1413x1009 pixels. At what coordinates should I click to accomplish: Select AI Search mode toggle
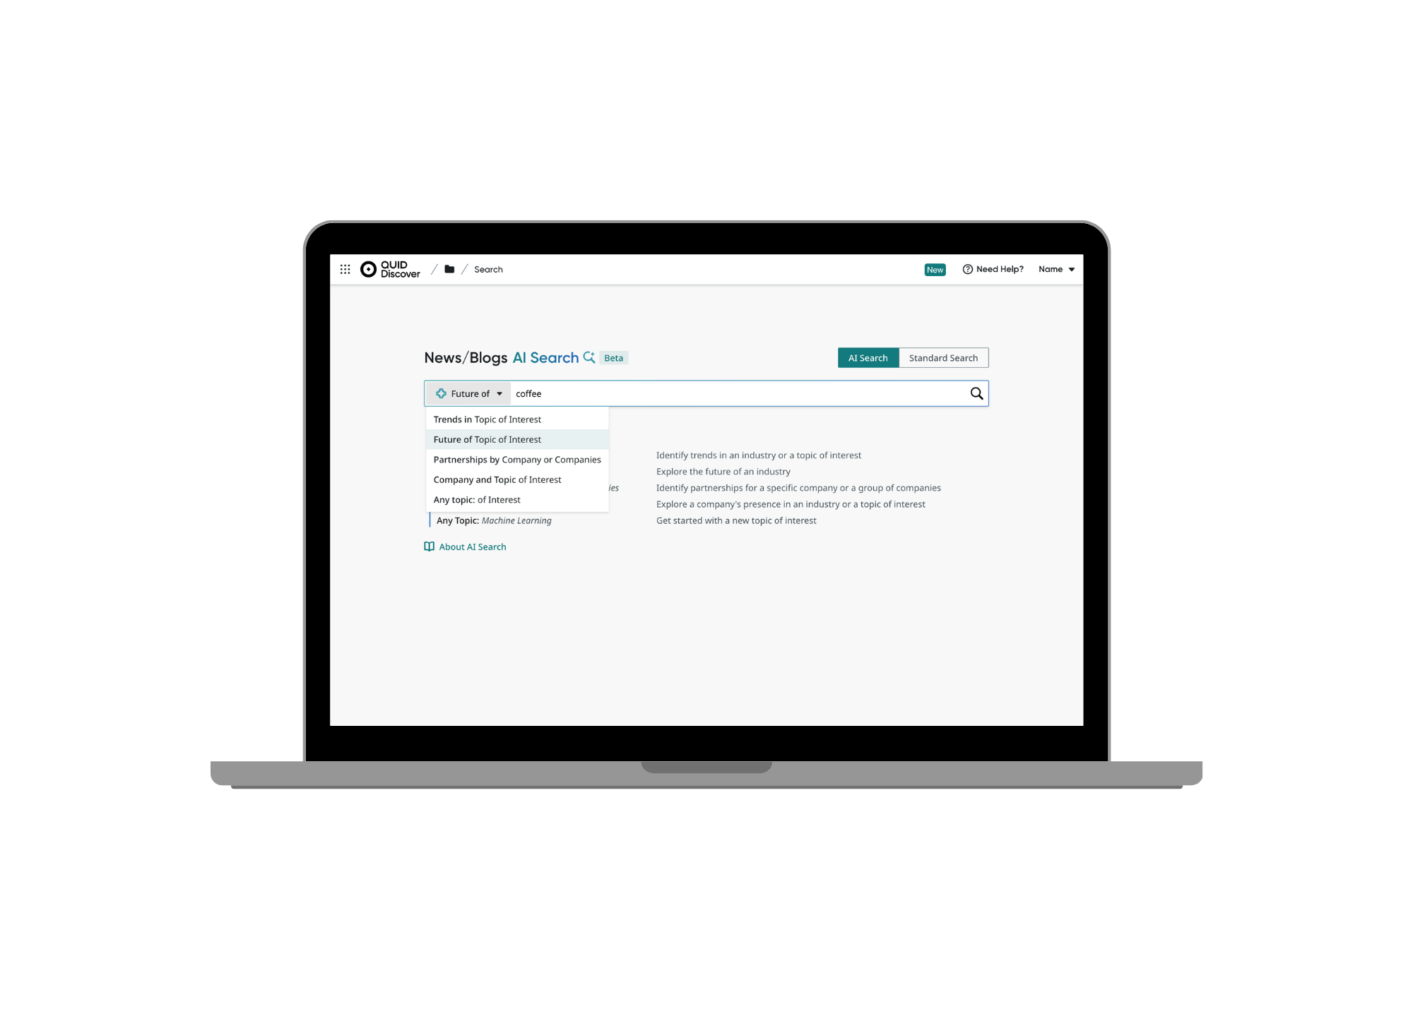point(869,357)
